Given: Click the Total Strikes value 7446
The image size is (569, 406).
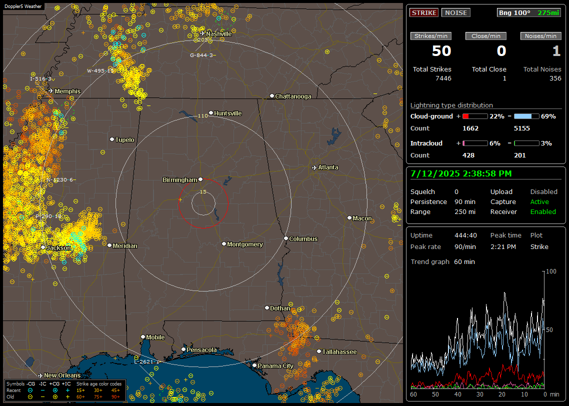Looking at the screenshot, I should (443, 78).
